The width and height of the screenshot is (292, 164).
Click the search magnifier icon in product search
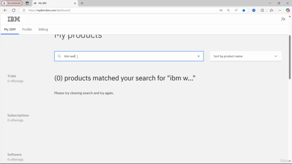click(x=59, y=56)
